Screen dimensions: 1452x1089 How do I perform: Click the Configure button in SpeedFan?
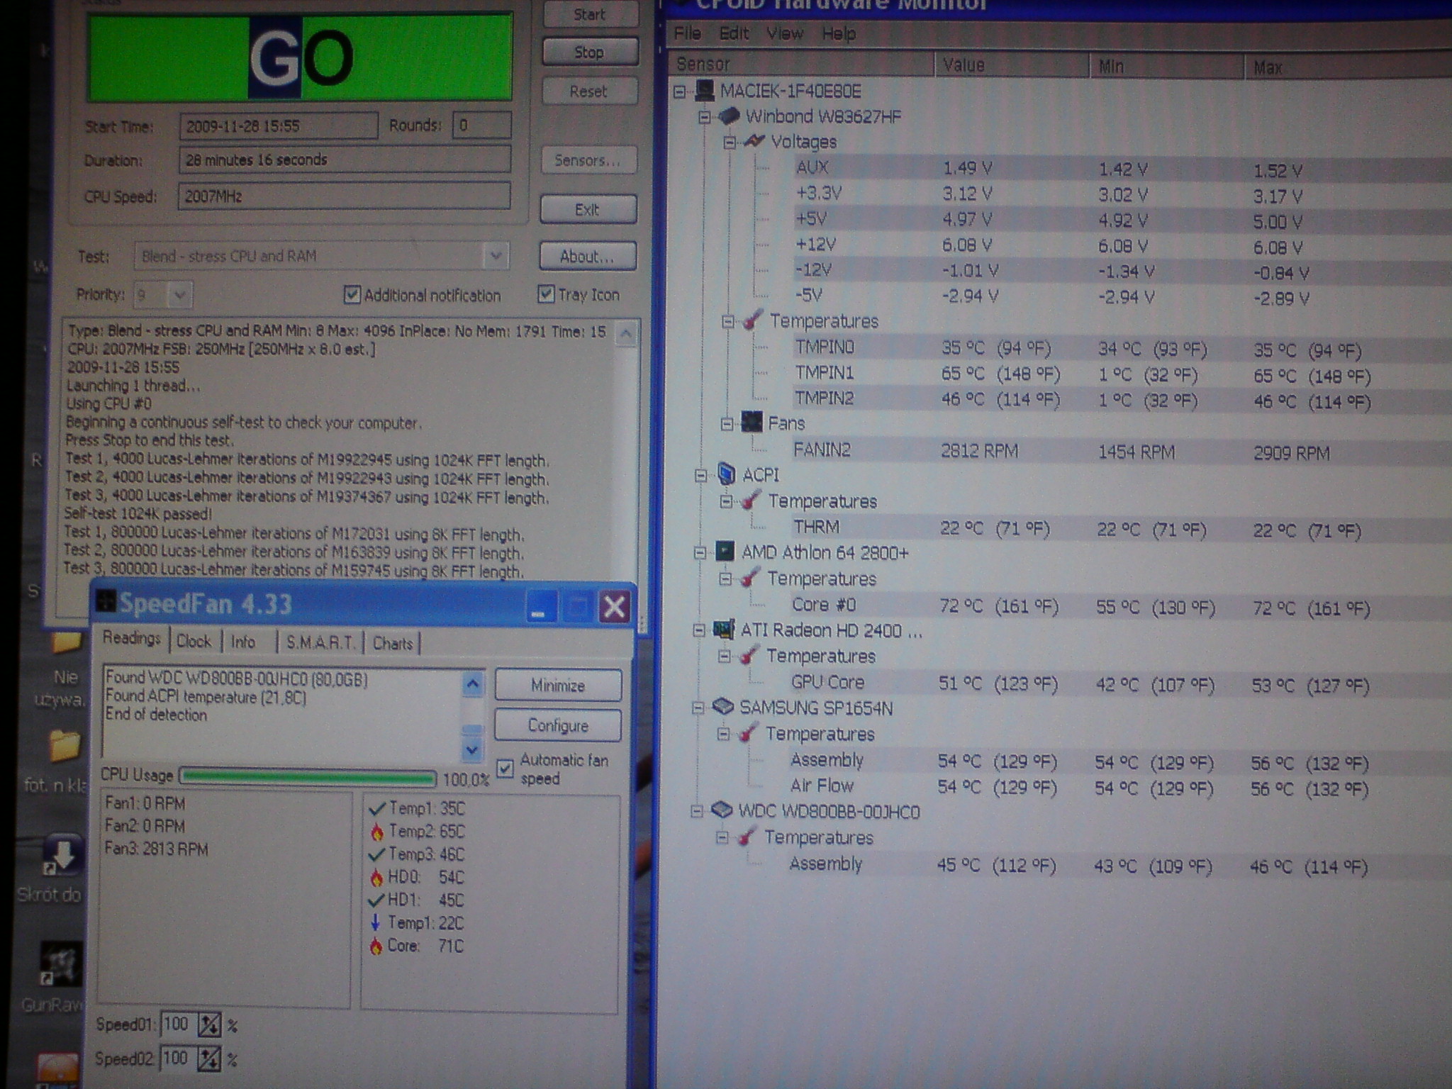pos(557,725)
